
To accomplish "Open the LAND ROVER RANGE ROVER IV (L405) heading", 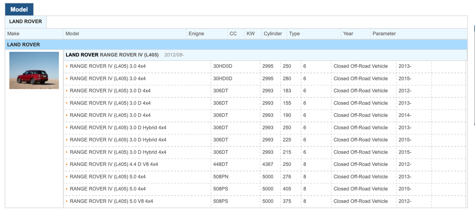I will tap(112, 55).
